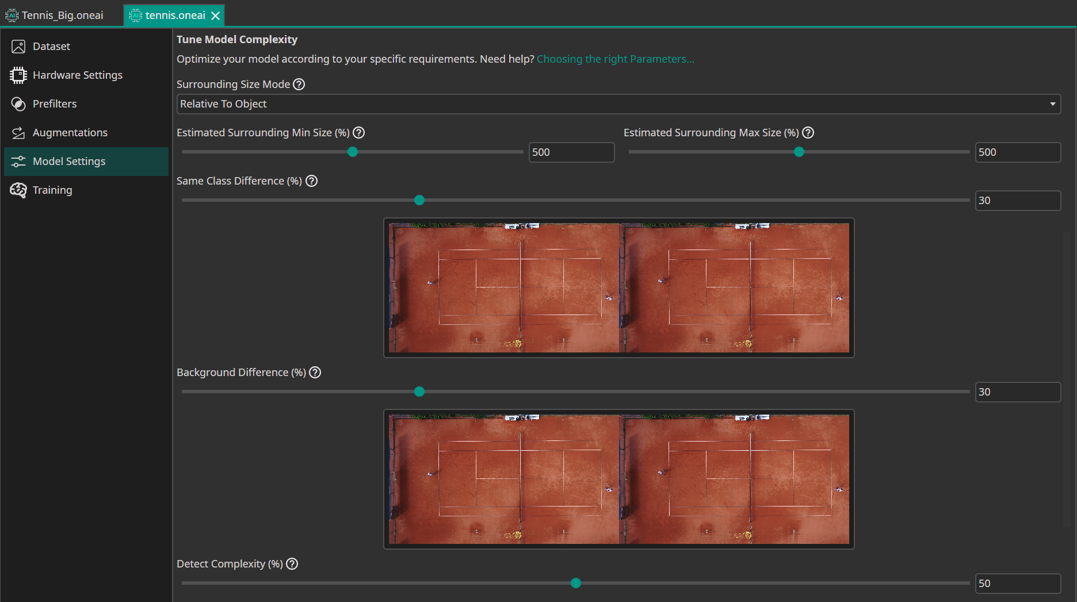1077x602 pixels.
Task: Click the Detect Complexity slider handle
Action: 575,582
